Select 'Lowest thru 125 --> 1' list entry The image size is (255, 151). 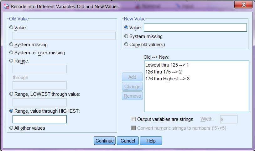(x=167, y=65)
